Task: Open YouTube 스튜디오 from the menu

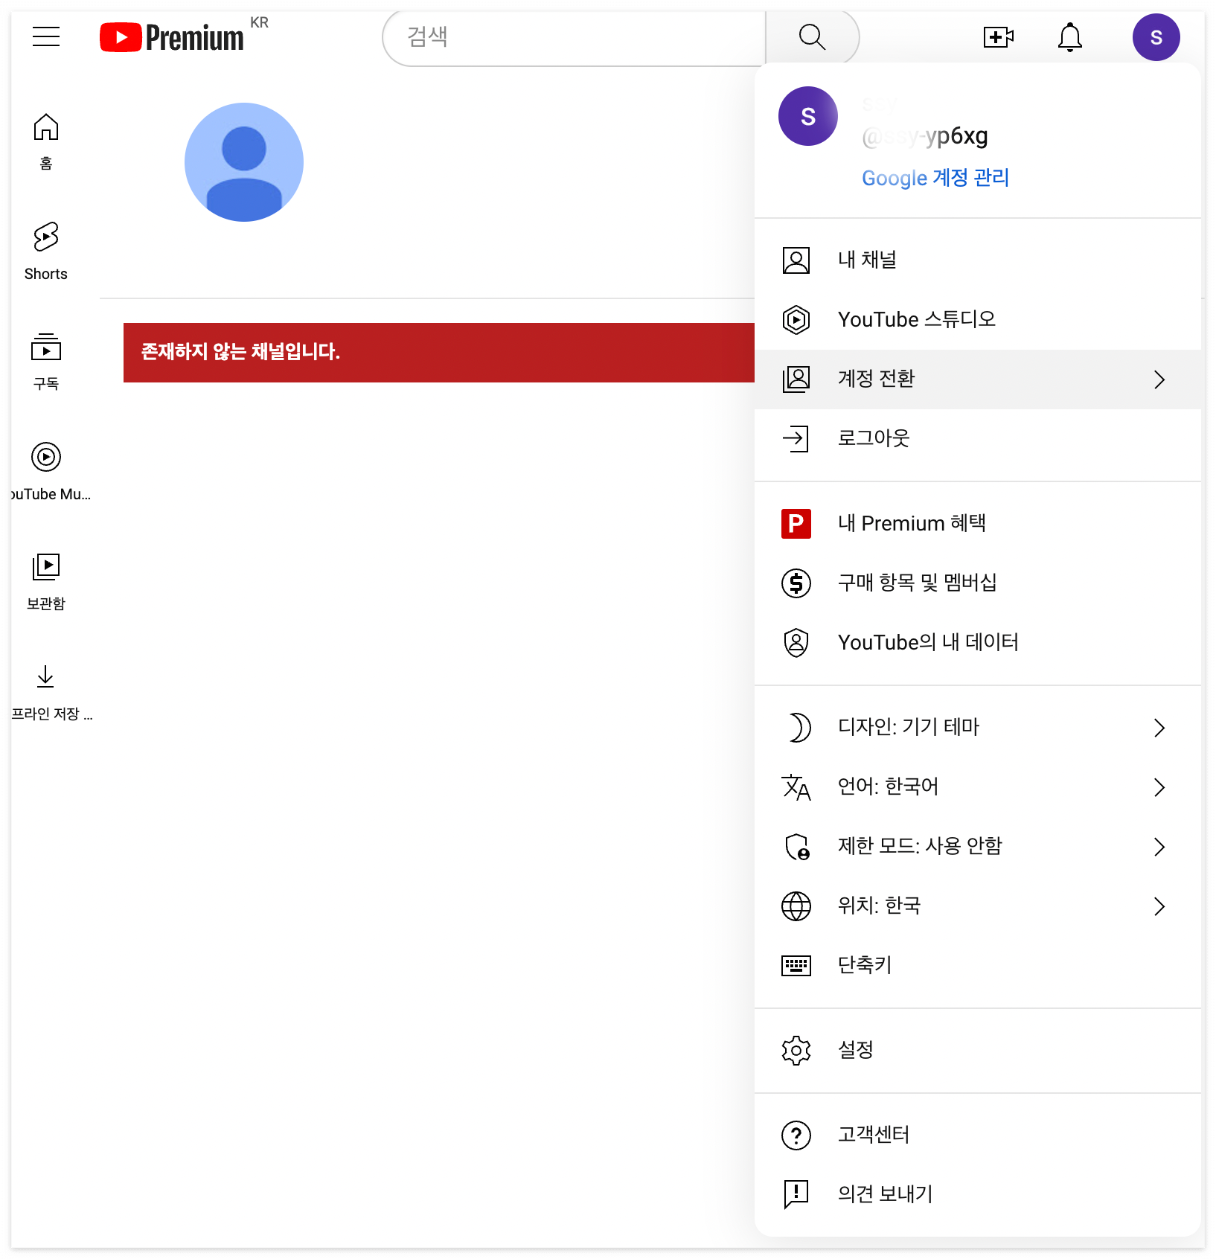Action: pos(978,320)
